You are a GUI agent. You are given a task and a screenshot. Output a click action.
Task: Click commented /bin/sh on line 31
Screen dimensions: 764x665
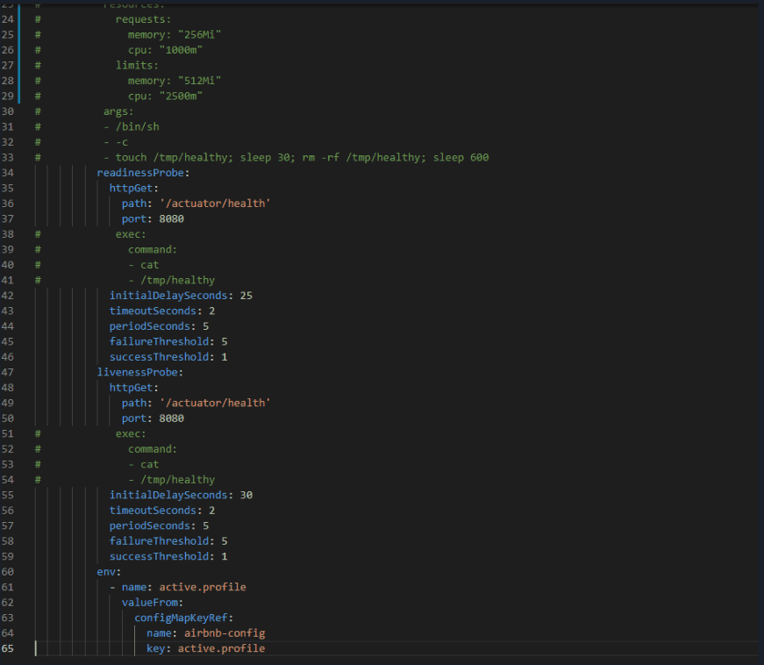(138, 126)
